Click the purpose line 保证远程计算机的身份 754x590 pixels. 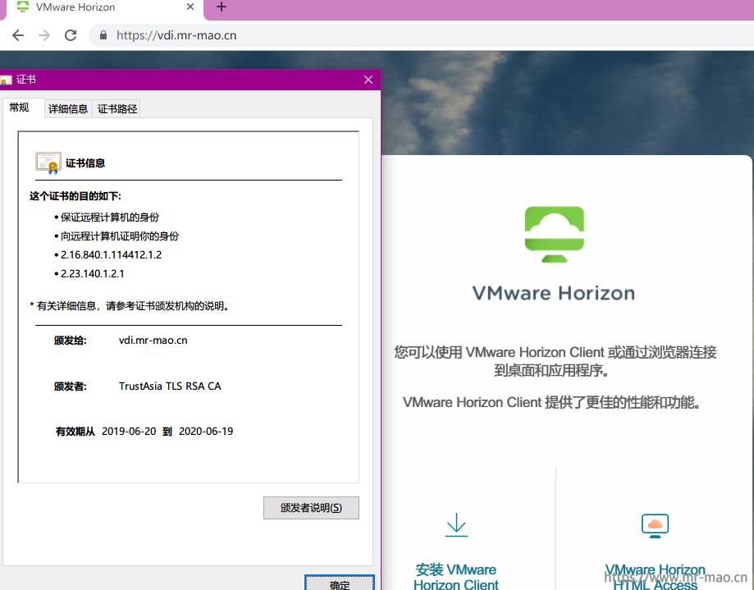tap(110, 217)
